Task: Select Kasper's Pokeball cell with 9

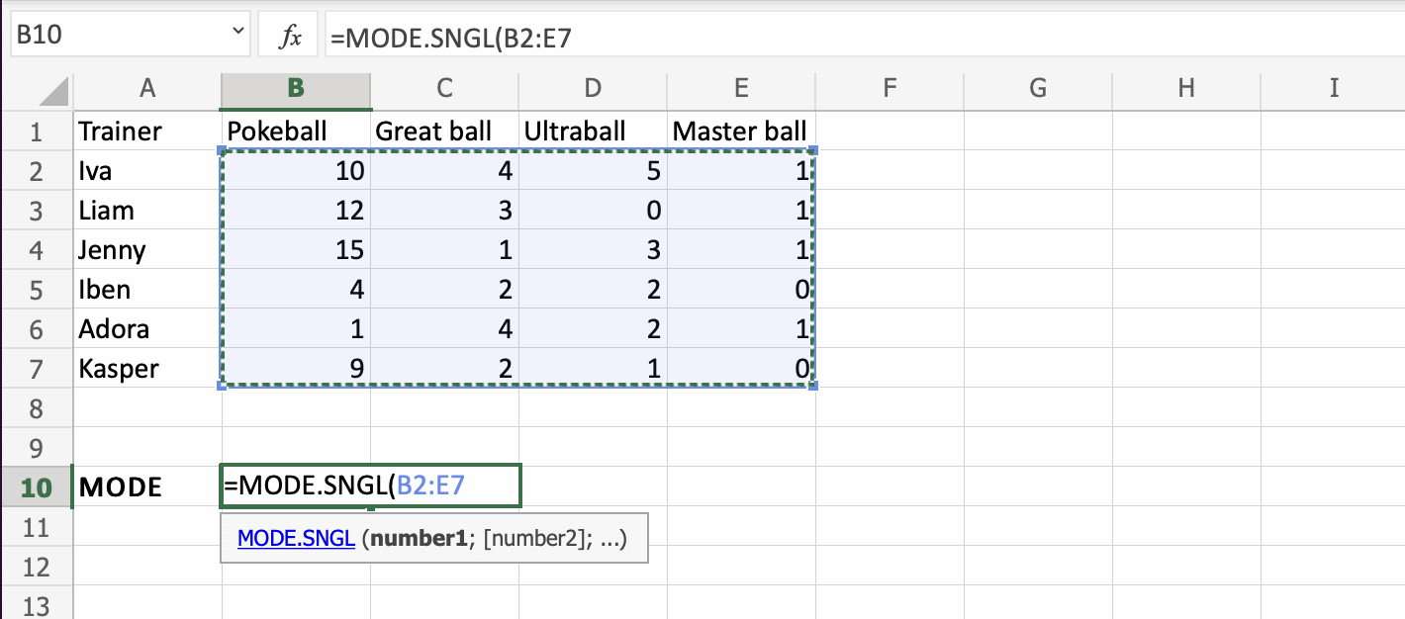Action: point(296,369)
